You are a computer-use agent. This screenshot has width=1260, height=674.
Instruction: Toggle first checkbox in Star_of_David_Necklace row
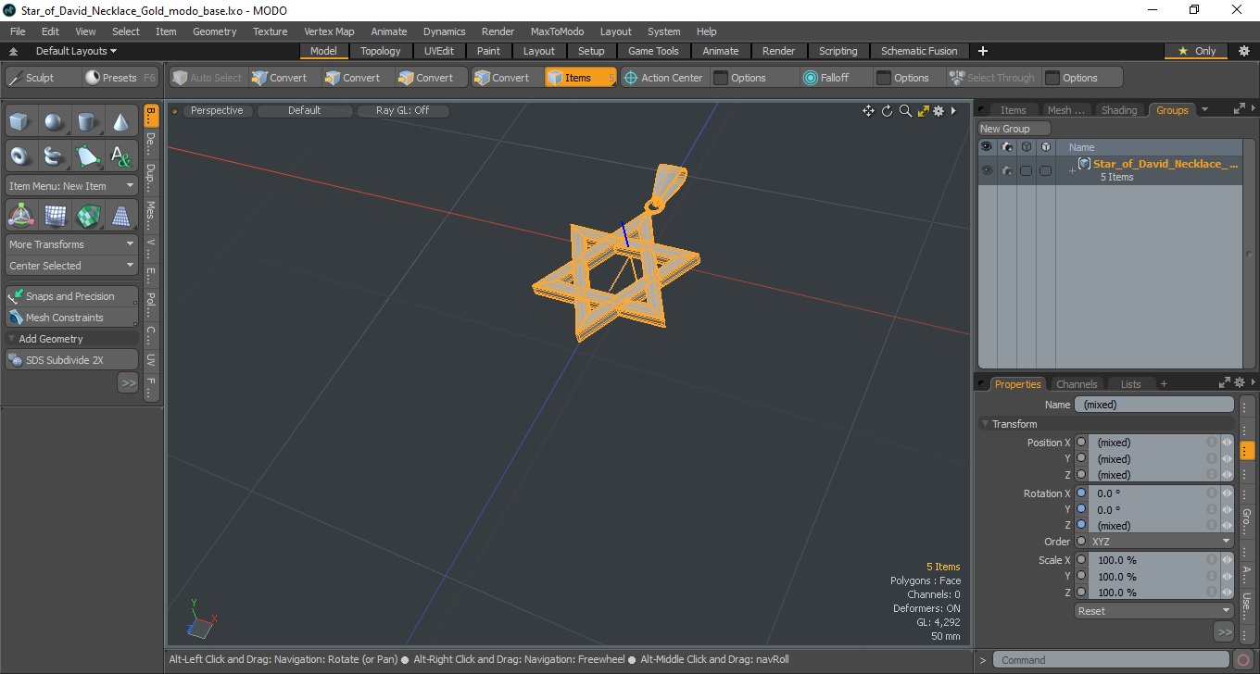click(1026, 170)
